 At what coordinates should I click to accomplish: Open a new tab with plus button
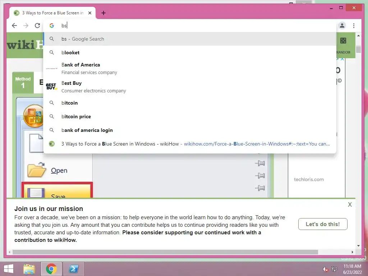pyautogui.click(x=103, y=13)
